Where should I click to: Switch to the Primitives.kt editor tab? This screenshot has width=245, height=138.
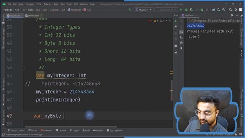pos(33,15)
